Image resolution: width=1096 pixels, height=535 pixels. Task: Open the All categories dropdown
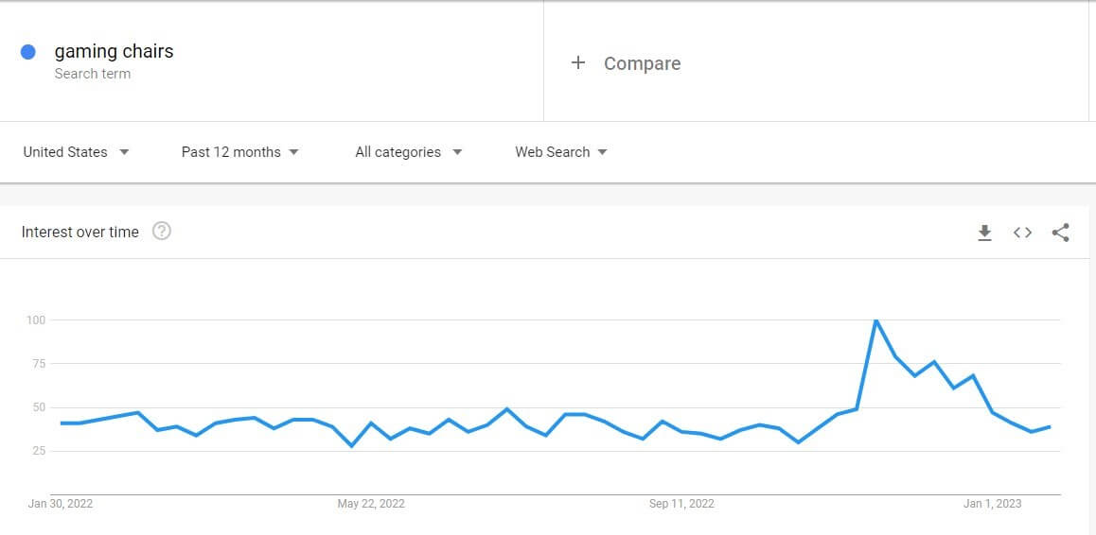point(409,152)
